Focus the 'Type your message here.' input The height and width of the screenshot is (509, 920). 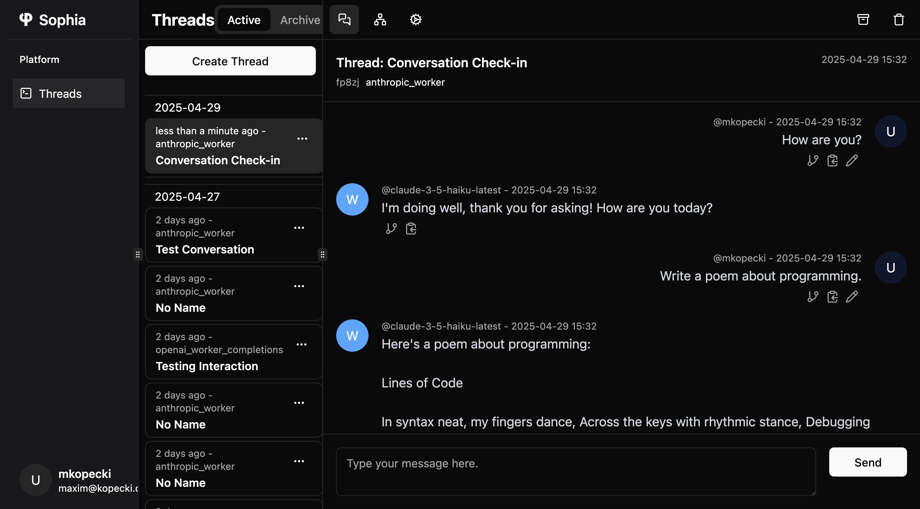pos(576,471)
